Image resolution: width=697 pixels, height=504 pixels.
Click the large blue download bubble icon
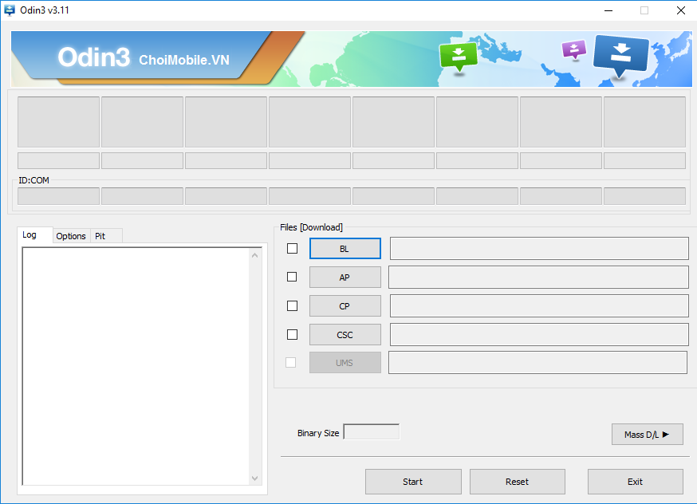coord(621,54)
